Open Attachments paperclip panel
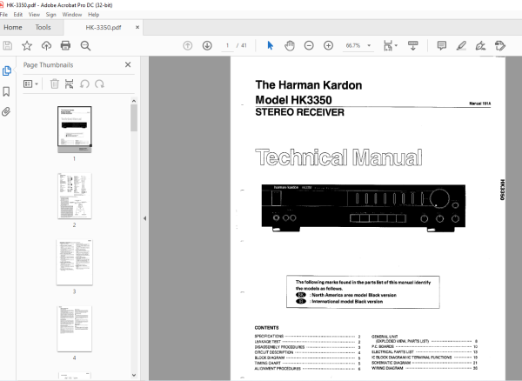 (6, 112)
